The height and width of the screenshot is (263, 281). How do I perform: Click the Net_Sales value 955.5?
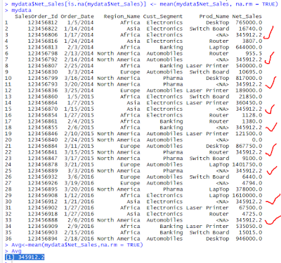(254, 53)
